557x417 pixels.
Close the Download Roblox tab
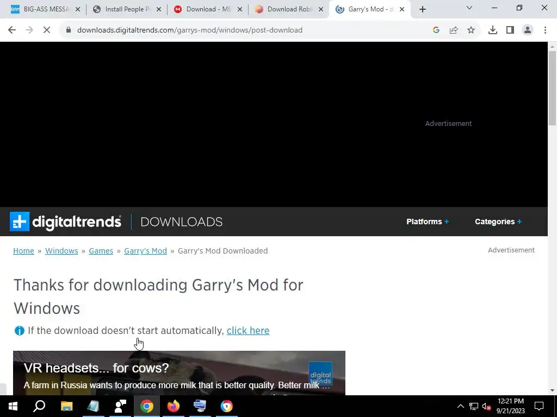pyautogui.click(x=321, y=10)
